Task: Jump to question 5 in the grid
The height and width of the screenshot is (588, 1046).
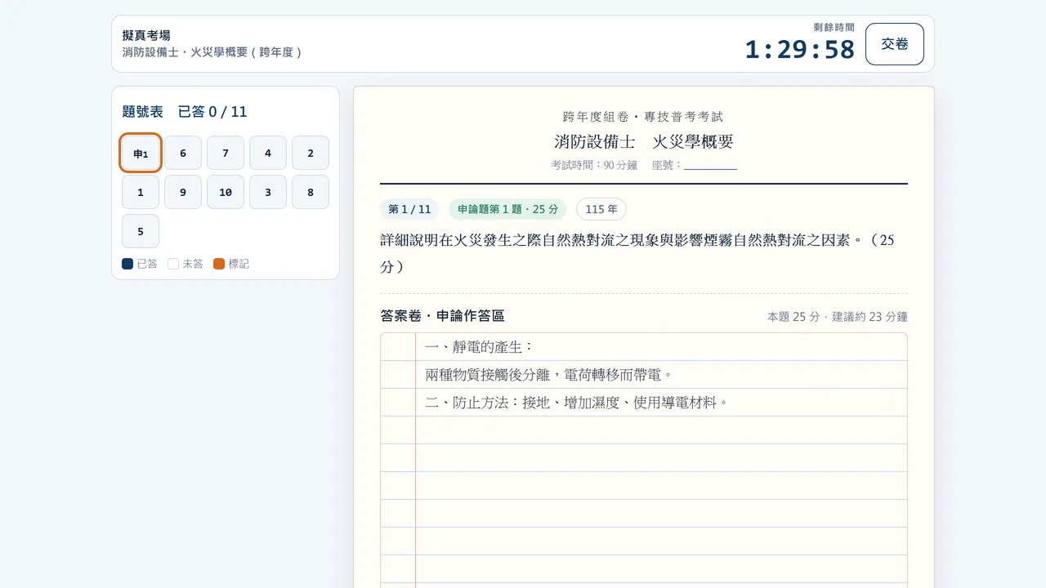Action: pos(141,232)
